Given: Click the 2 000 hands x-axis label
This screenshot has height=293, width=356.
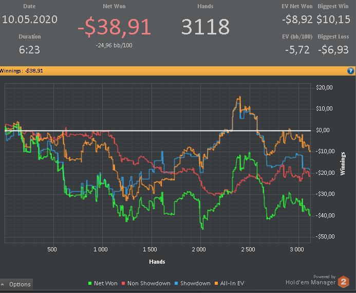Looking at the screenshot, I should [x=199, y=249].
